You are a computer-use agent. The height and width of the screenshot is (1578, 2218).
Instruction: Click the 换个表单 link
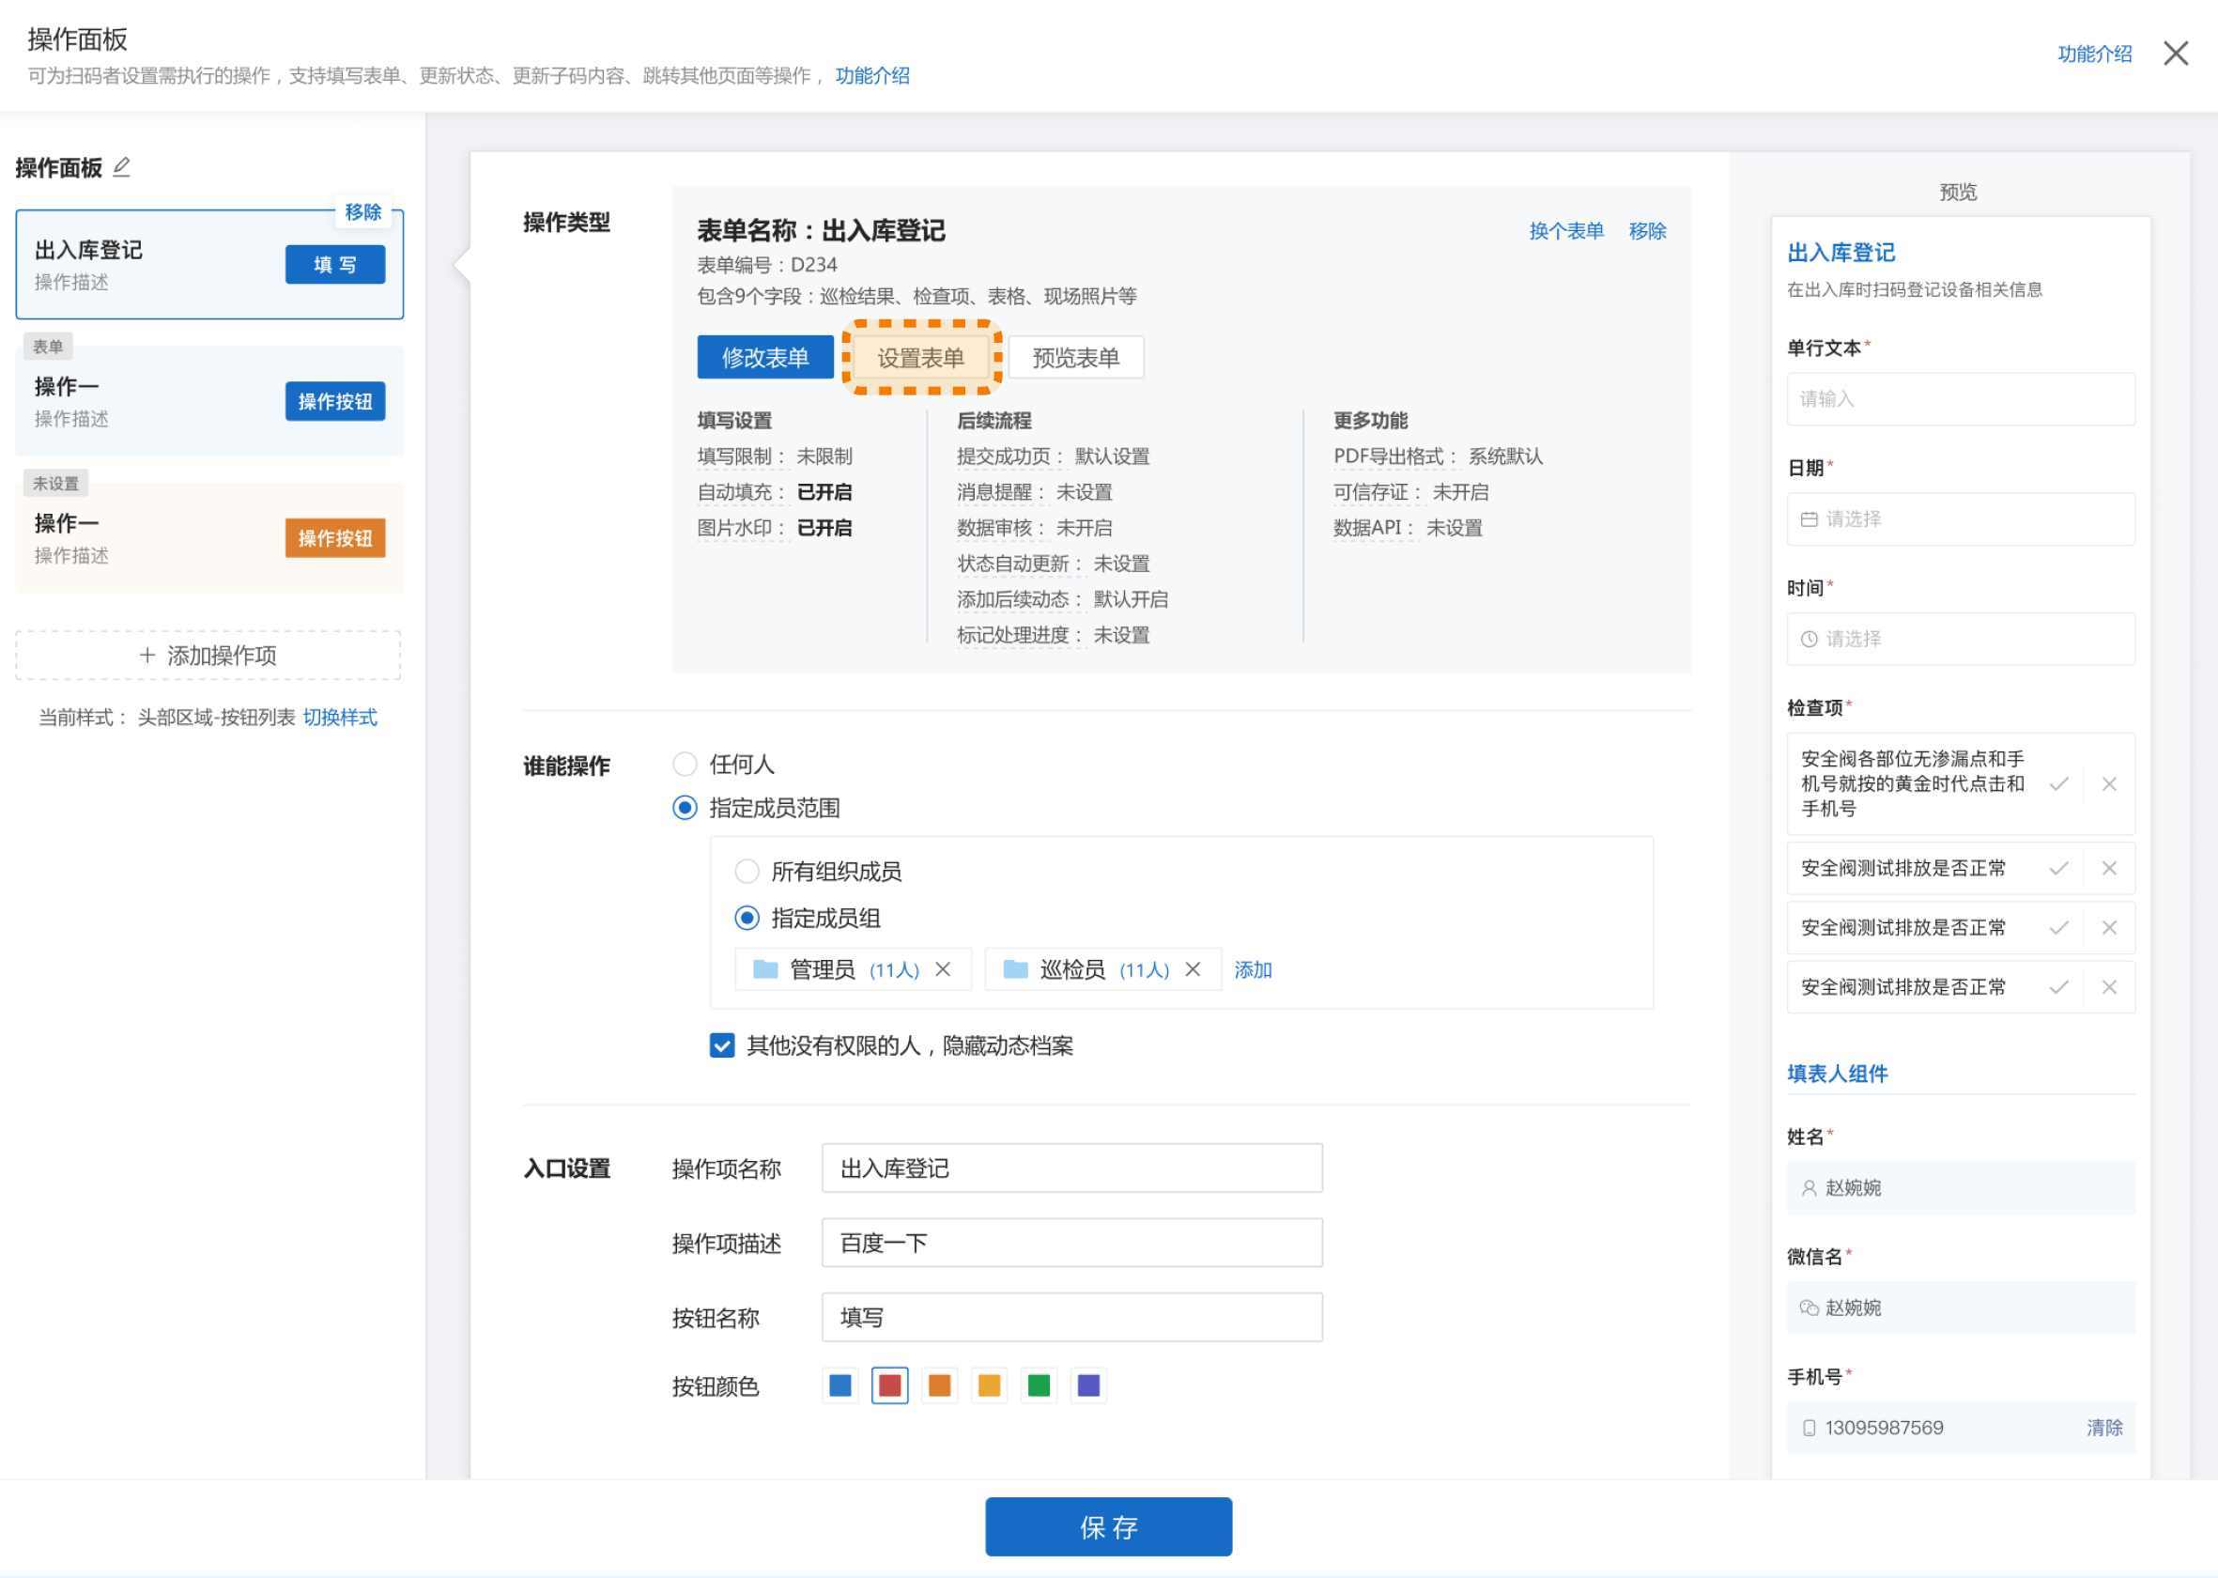(1565, 231)
